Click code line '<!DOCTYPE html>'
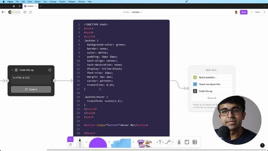The image size is (268, 151). [96, 24]
